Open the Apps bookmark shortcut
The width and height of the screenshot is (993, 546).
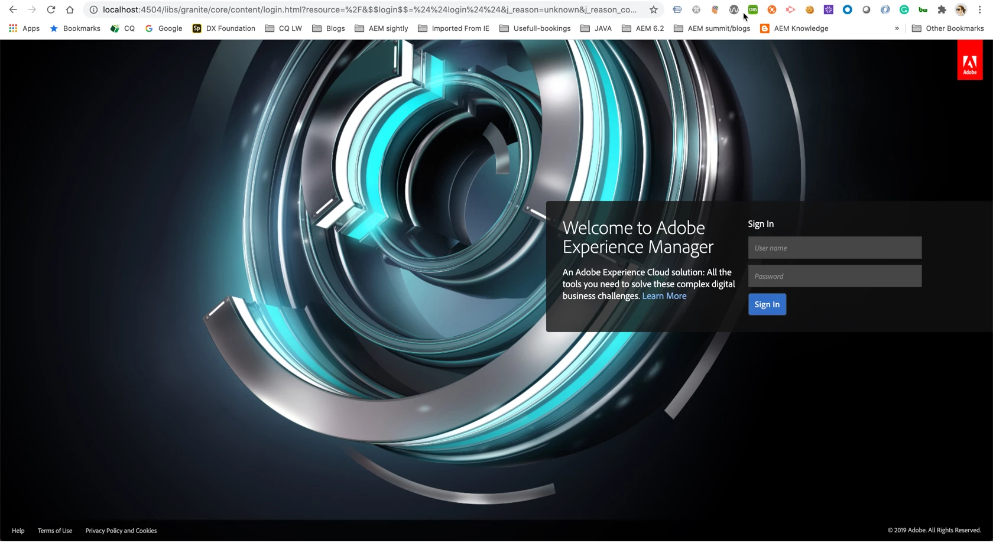click(x=24, y=28)
